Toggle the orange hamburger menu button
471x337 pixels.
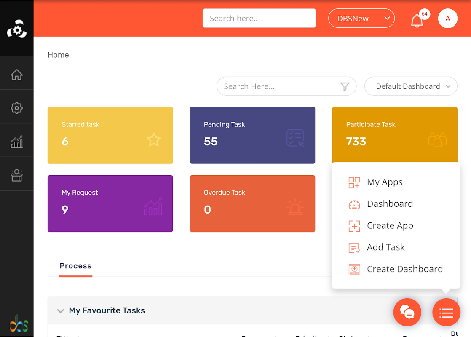coord(446,313)
